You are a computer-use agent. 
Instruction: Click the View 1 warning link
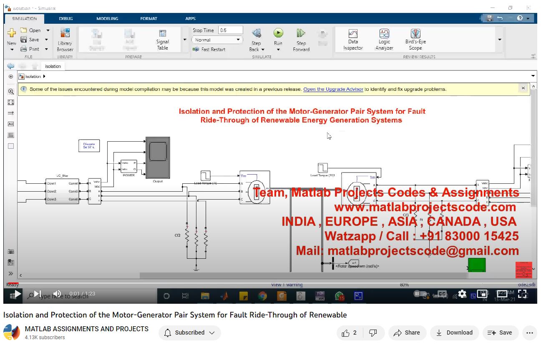(x=287, y=285)
